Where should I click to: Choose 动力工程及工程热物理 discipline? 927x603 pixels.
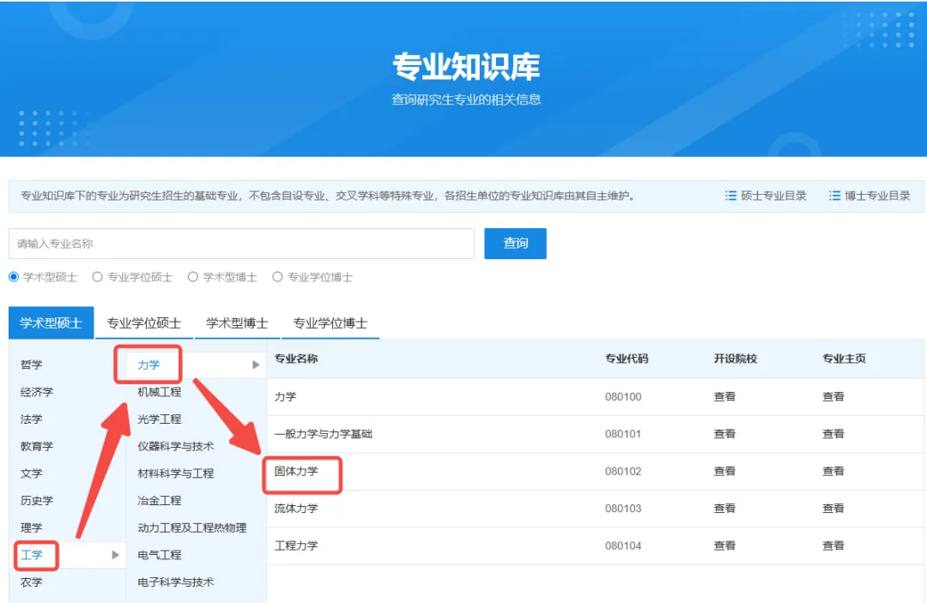tap(192, 528)
